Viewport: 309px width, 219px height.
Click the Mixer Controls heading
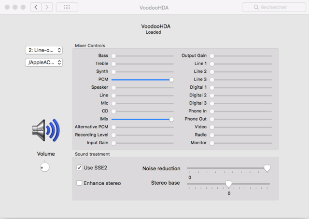point(90,45)
